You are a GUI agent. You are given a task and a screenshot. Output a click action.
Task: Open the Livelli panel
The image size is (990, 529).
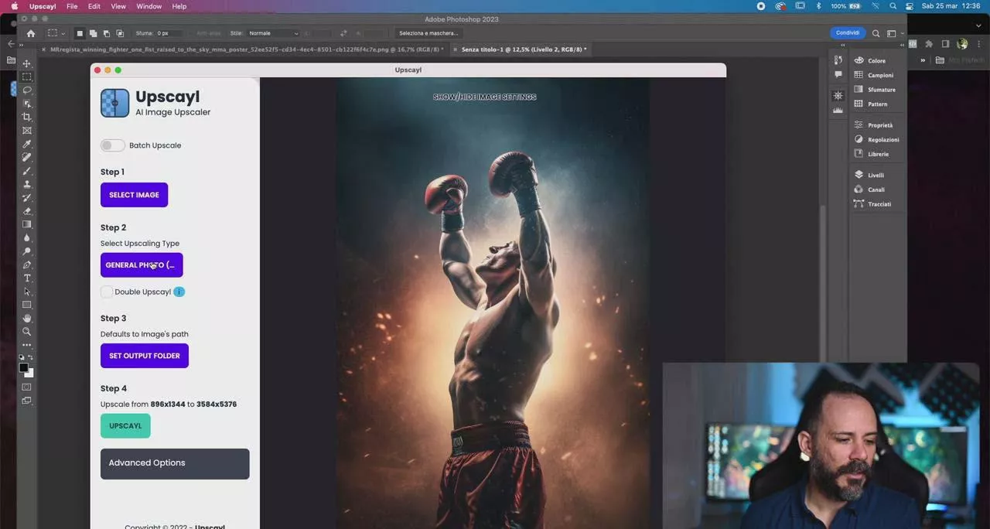(x=875, y=175)
